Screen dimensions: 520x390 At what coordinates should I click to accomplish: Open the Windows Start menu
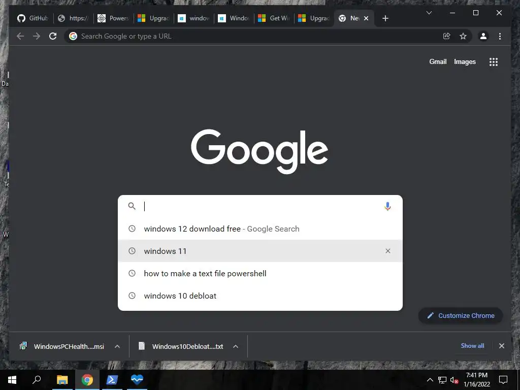[x=12, y=380]
